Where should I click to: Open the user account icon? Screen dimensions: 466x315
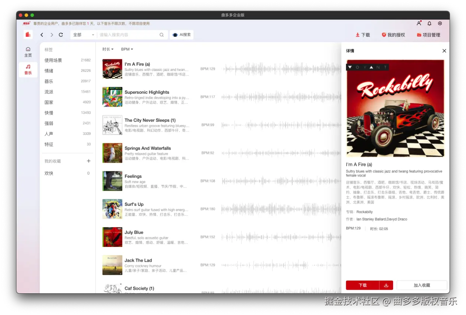(x=419, y=23)
